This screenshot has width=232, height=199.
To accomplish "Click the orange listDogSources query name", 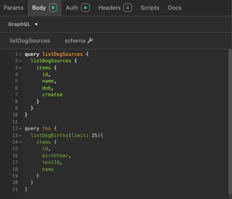I will pos(63,54).
